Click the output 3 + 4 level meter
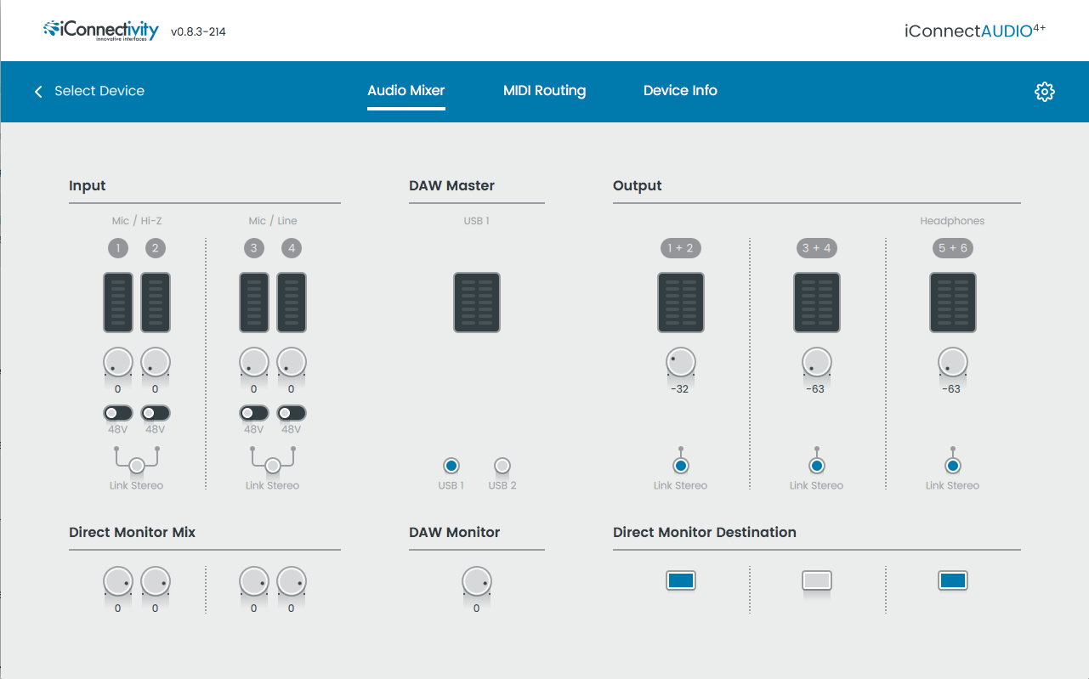The width and height of the screenshot is (1089, 679). click(816, 303)
